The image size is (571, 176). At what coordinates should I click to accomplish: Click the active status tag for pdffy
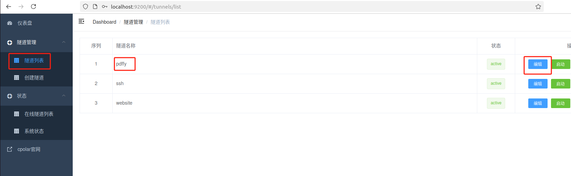pos(496,64)
